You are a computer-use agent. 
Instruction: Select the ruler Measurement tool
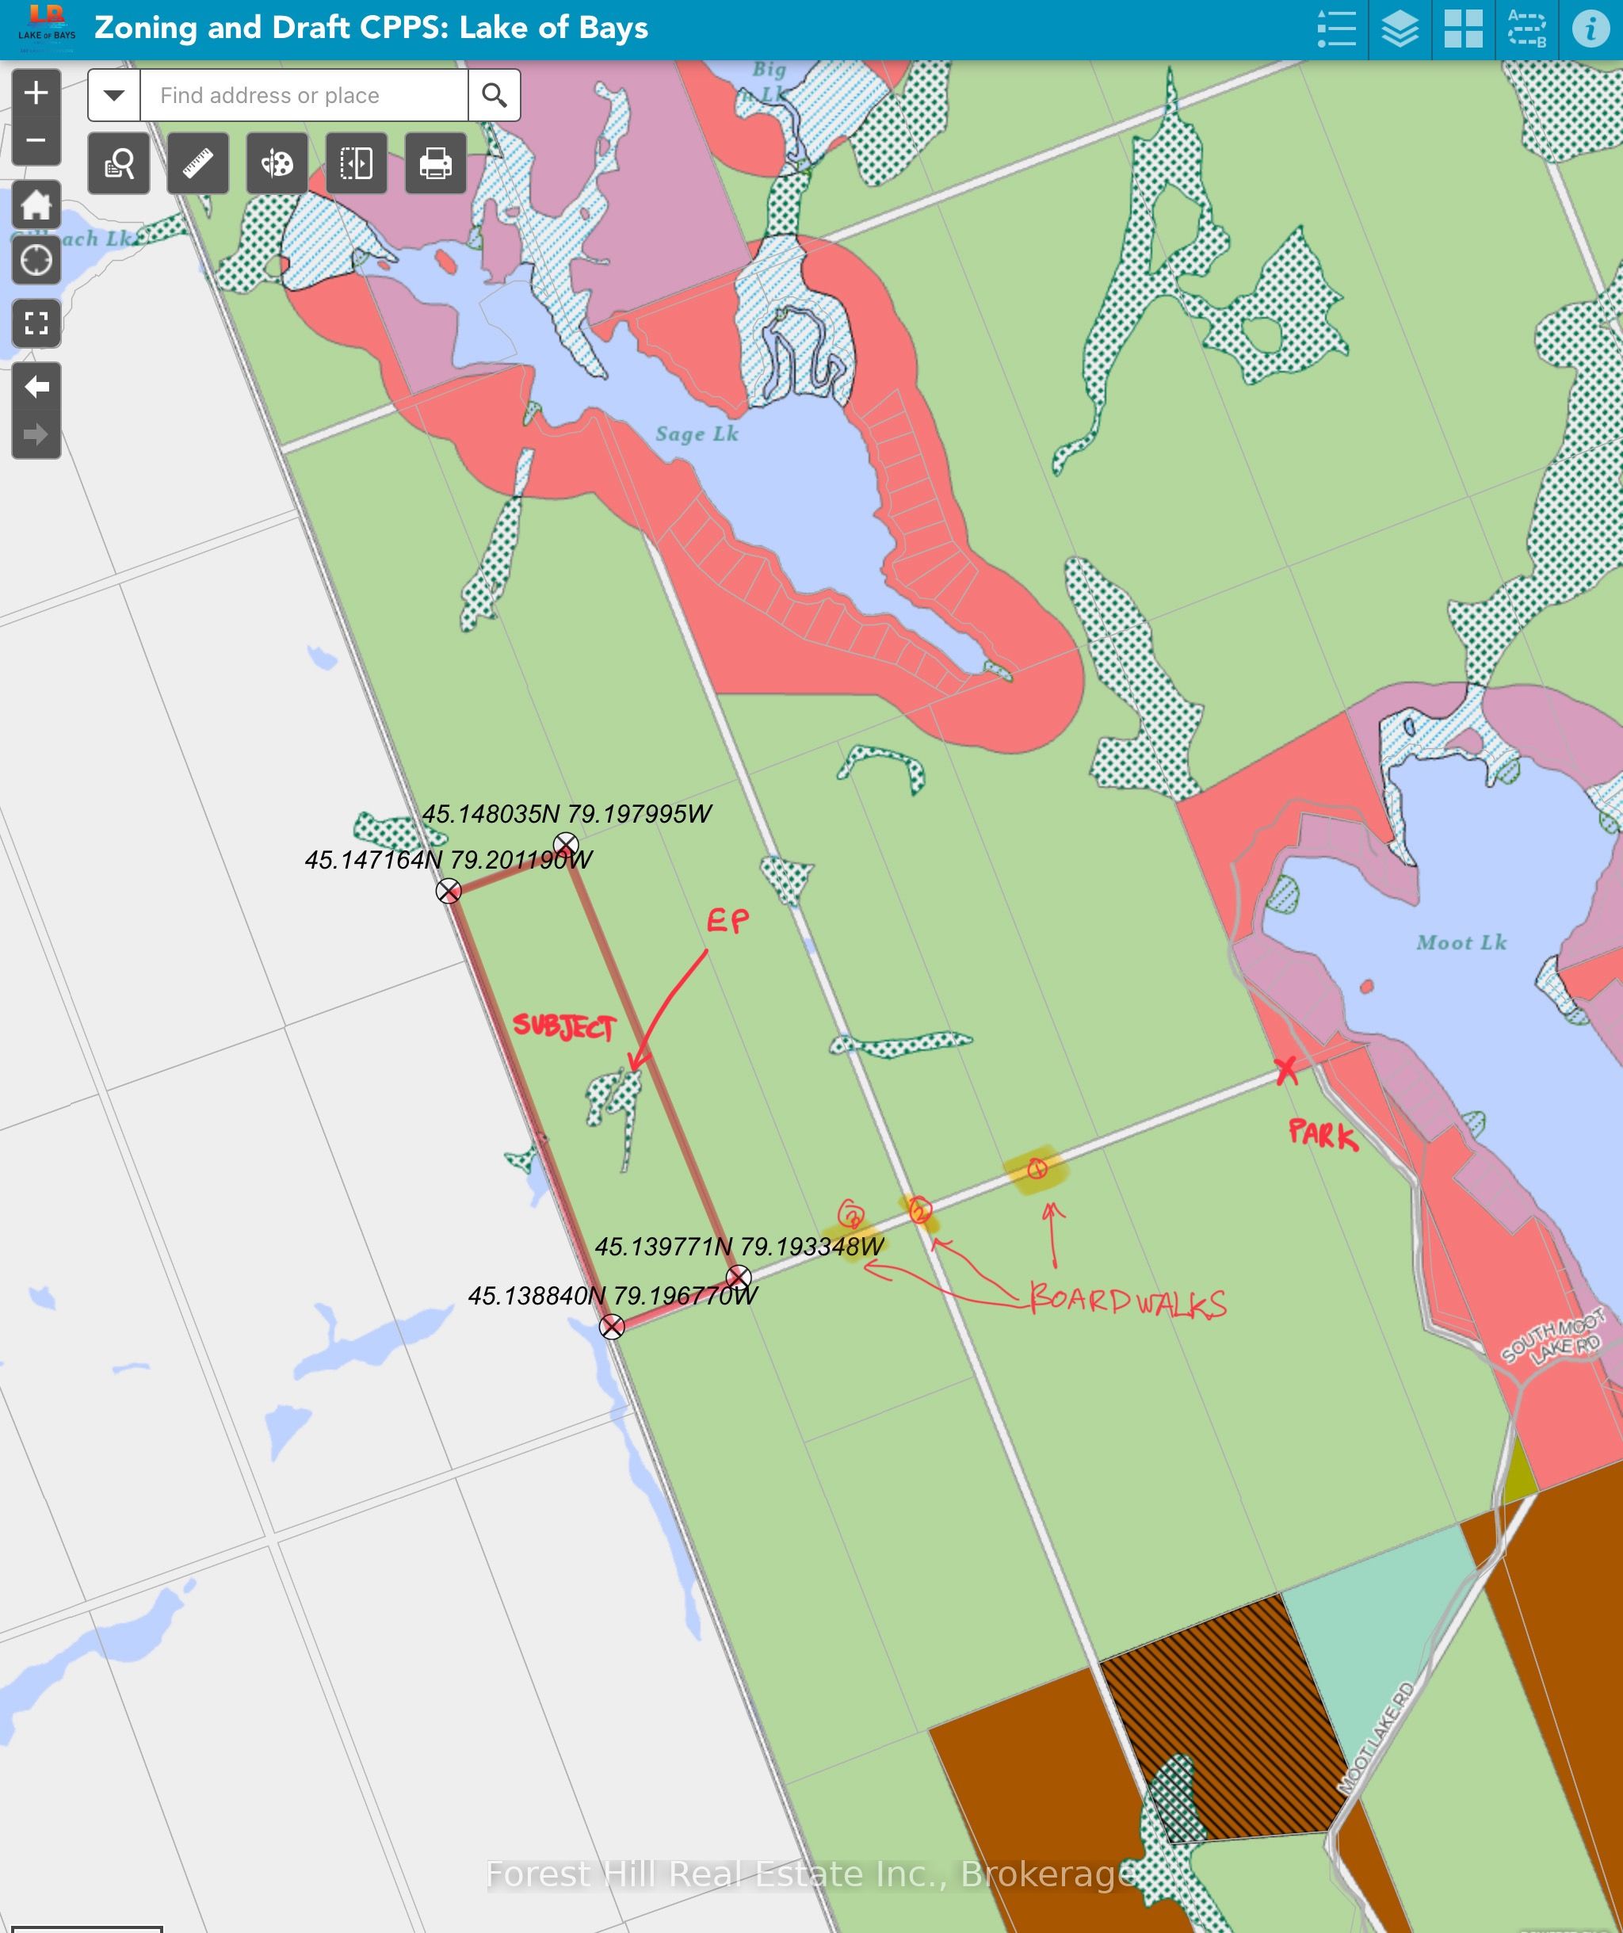(x=198, y=164)
